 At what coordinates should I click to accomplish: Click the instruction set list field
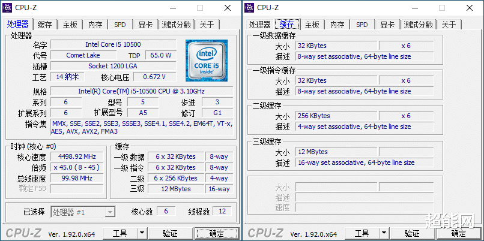click(142, 127)
